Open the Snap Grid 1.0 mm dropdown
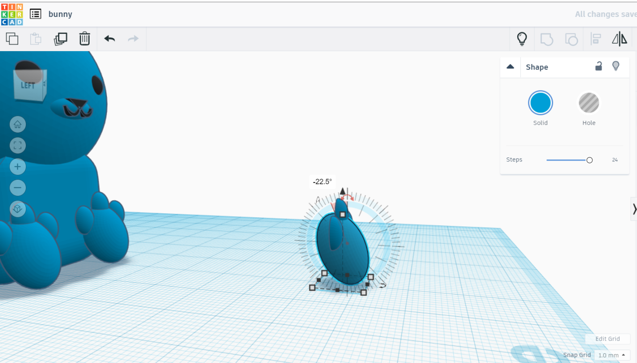 (612, 355)
